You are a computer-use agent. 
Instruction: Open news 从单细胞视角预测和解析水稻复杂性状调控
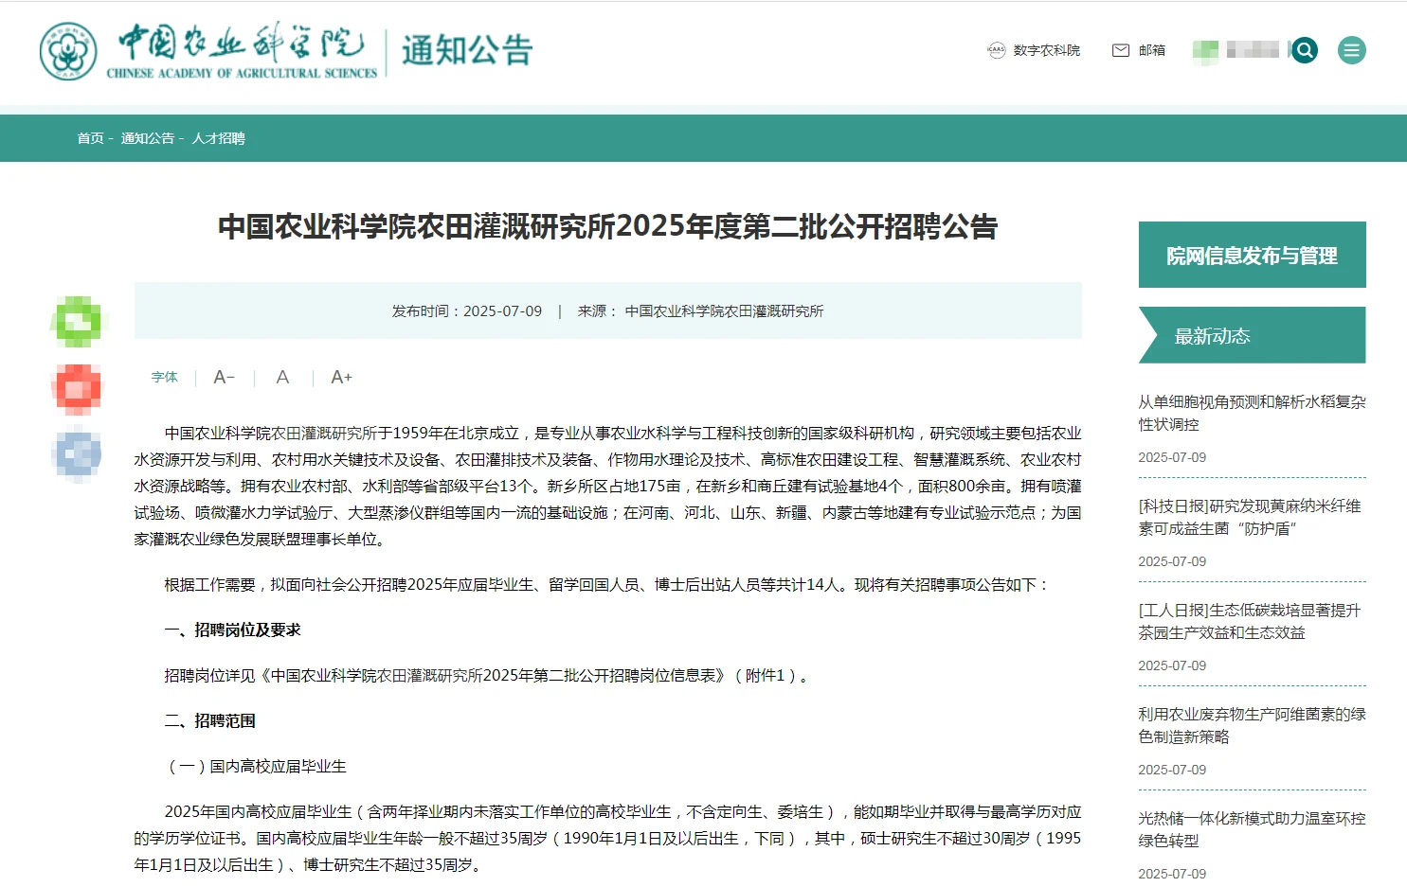click(x=1252, y=413)
